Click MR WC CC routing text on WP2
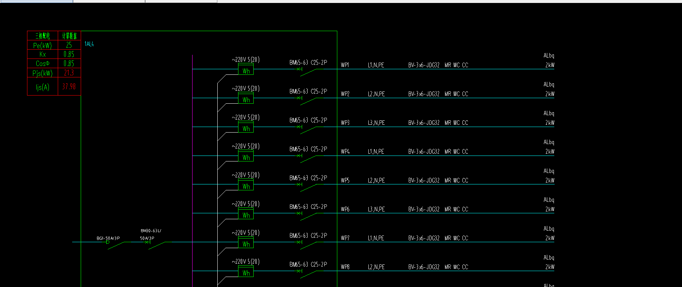 (456, 94)
